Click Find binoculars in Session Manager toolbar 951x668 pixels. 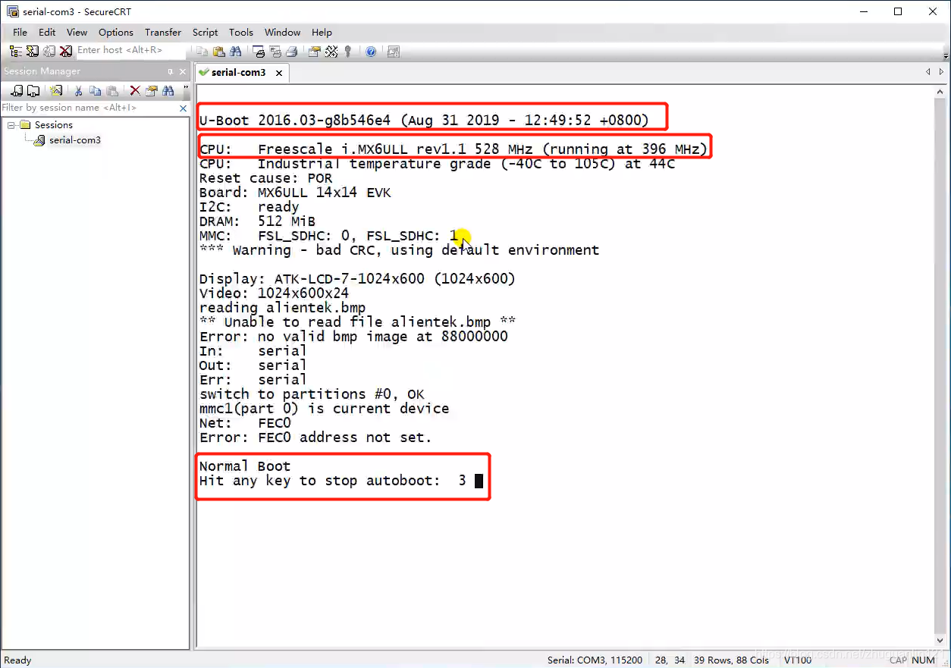click(x=168, y=91)
